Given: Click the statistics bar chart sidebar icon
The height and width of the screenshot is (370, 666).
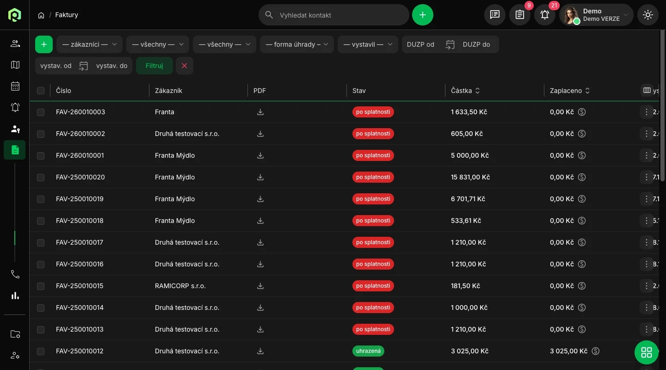Looking at the screenshot, I should tap(15, 296).
